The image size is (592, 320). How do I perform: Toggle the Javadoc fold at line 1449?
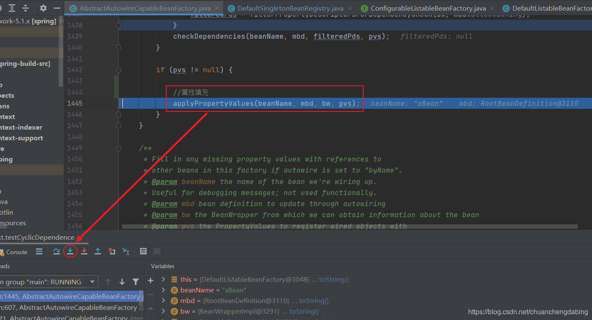pos(119,148)
